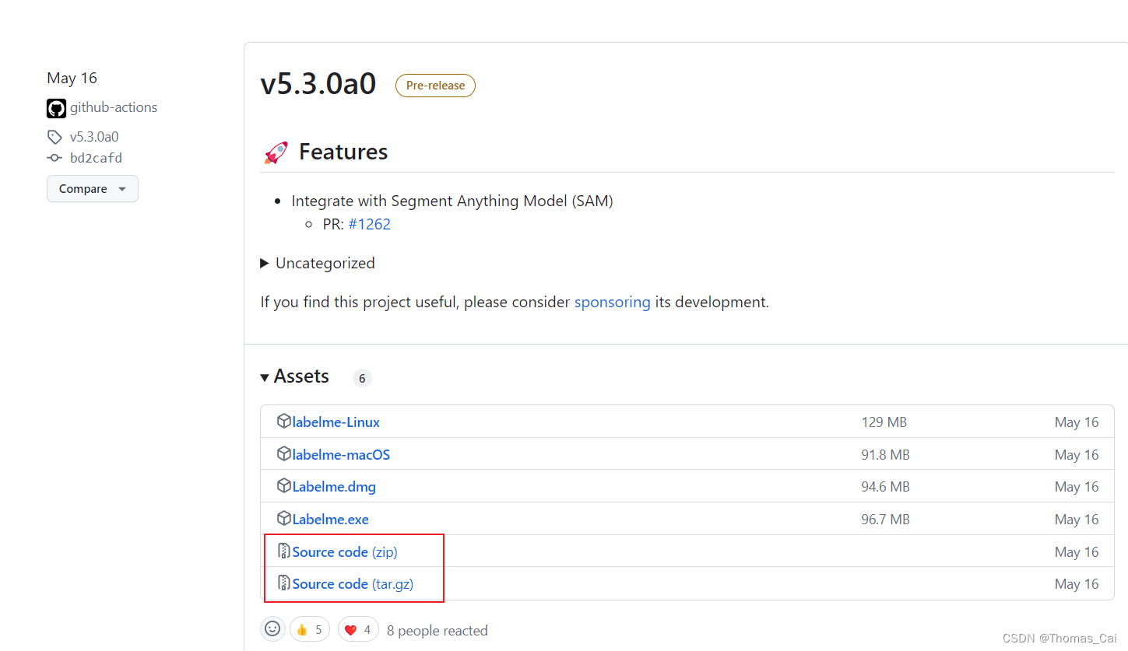
Task: Download Labelme.dmg
Action: point(334,487)
